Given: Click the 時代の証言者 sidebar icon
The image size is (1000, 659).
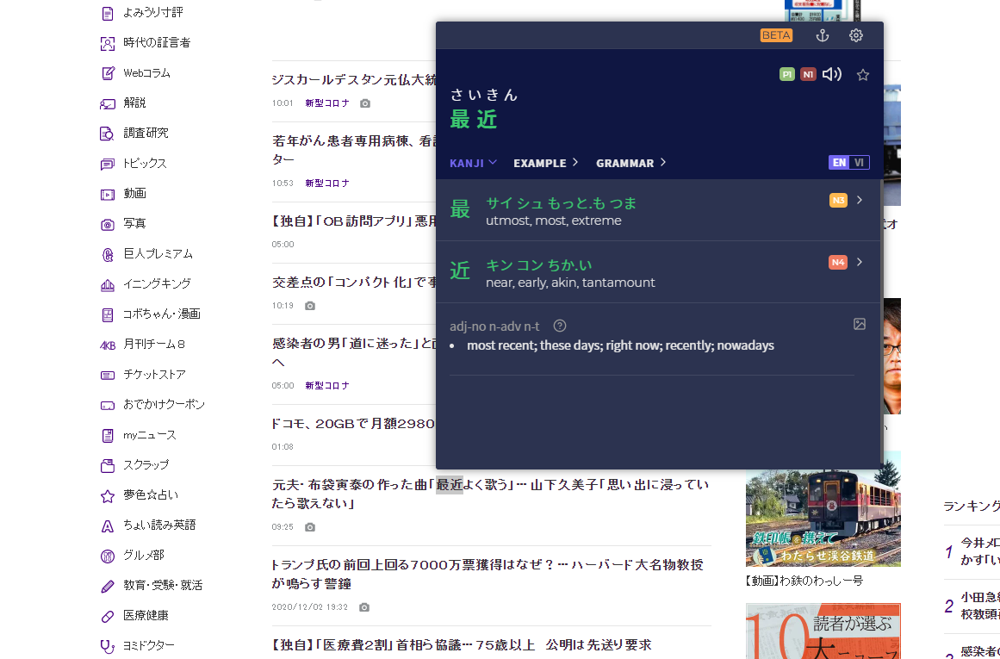Looking at the screenshot, I should [108, 43].
